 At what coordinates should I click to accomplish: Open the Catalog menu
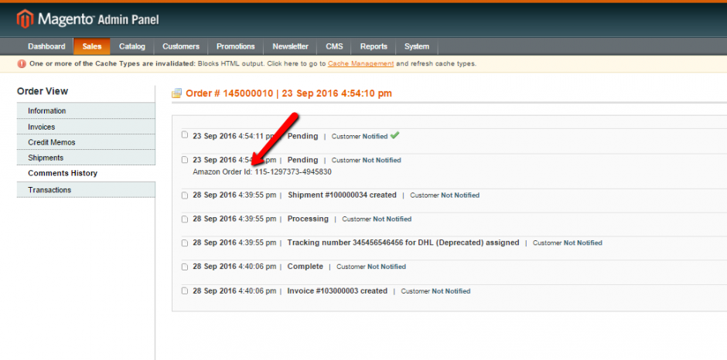(x=132, y=46)
